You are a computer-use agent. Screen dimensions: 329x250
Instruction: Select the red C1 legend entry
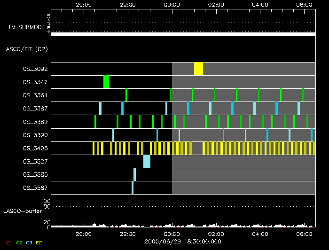click(x=8, y=242)
